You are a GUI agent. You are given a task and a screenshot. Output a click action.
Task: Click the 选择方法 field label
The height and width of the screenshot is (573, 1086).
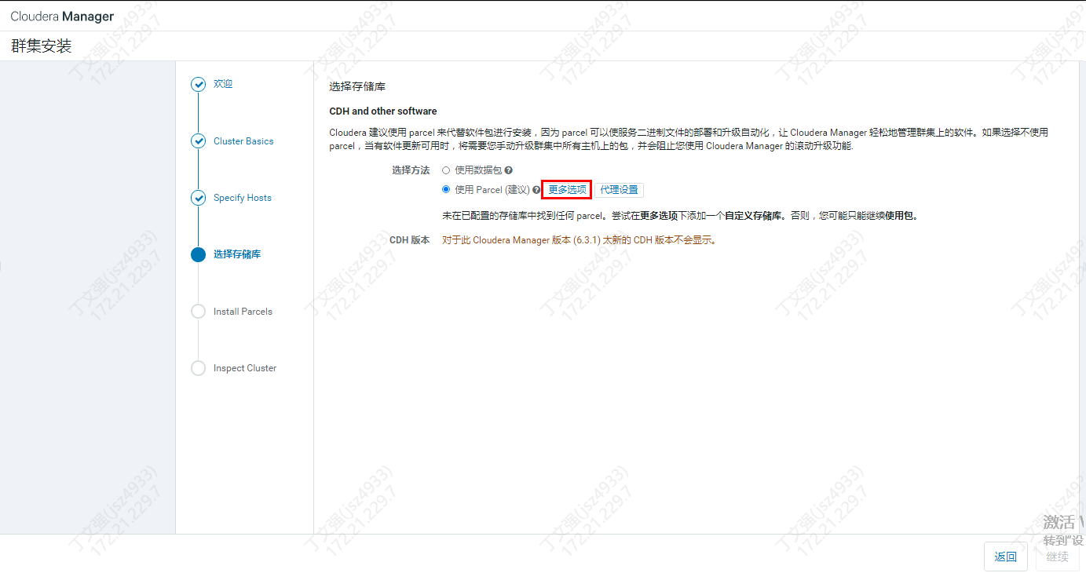(411, 170)
